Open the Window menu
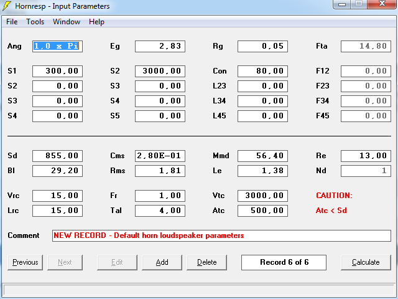Viewport: 398px width, 299px height. tap(66, 22)
